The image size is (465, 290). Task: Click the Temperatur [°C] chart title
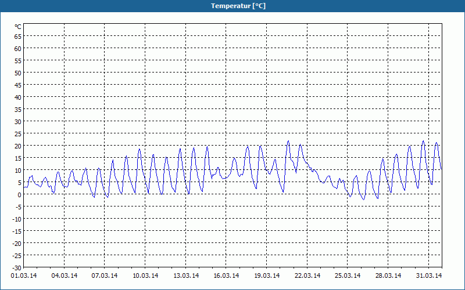coord(238,6)
